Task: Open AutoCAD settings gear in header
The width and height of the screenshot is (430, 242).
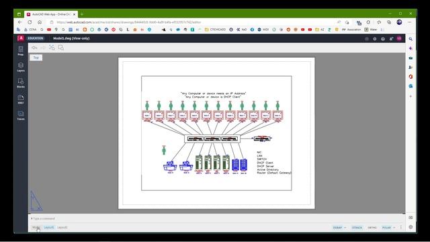Action: click(x=375, y=39)
